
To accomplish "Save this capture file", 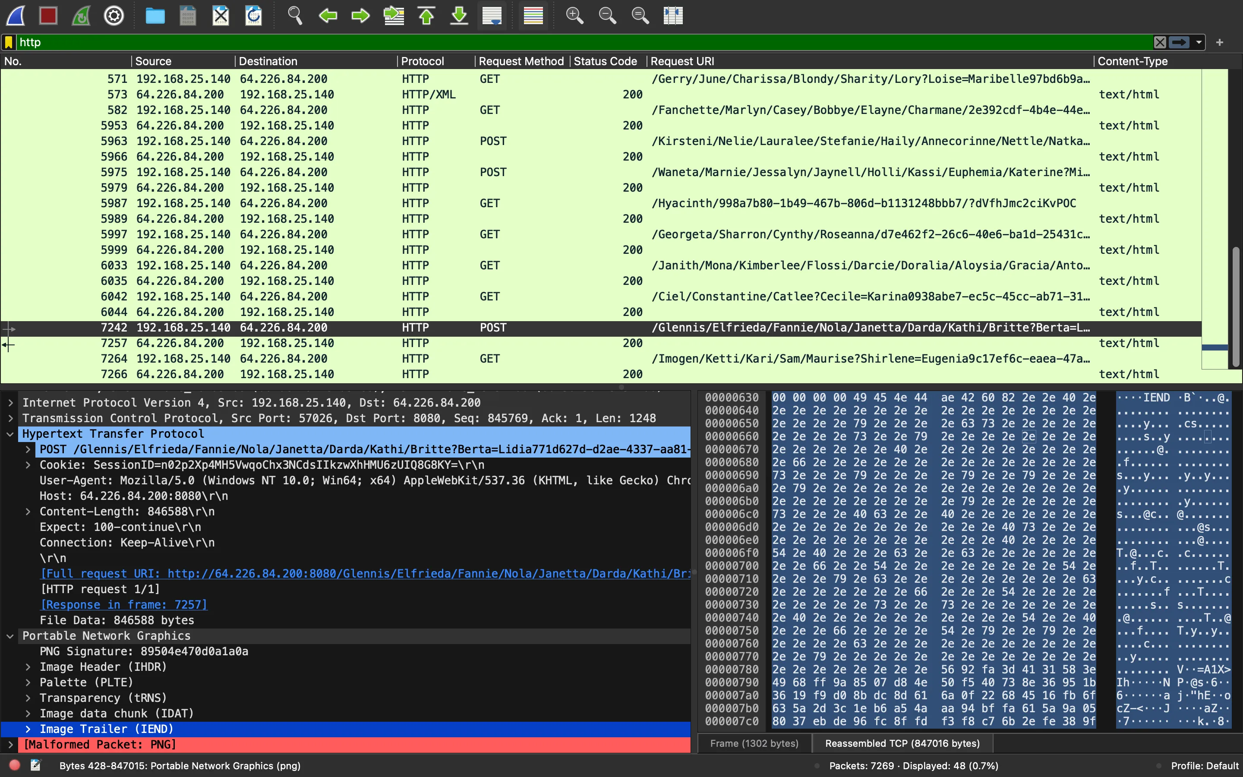I will coord(188,16).
